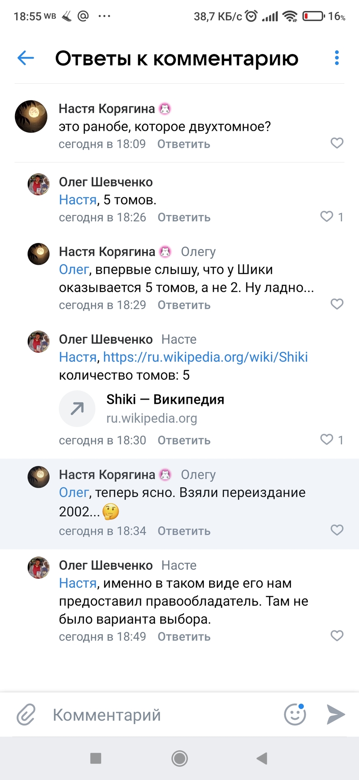Open the ru.wikipedia.org/wiki/Shiki link

point(205,357)
